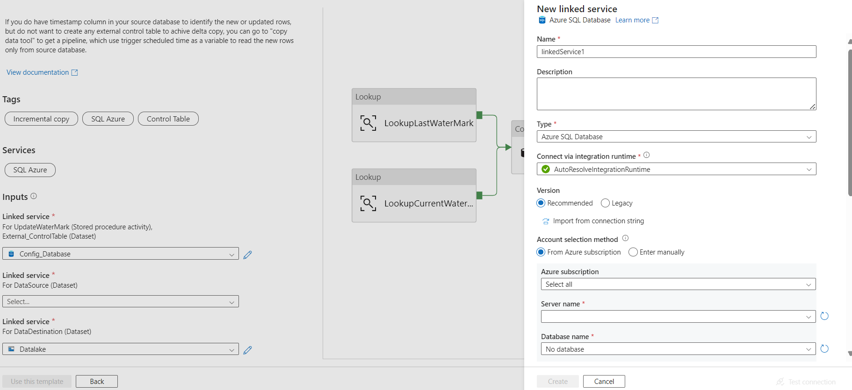Edit the Datalake linked service pencil icon

point(248,350)
